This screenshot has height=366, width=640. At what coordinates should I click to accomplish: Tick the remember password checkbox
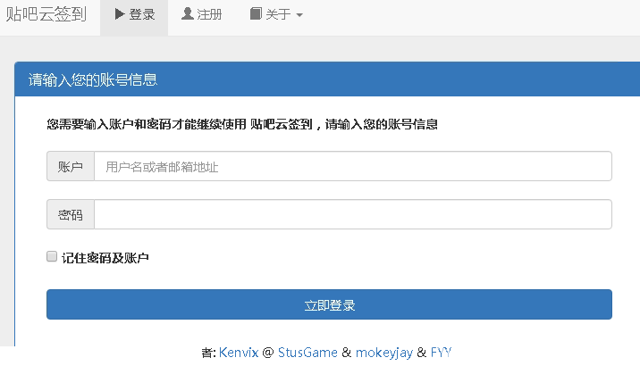(x=52, y=257)
